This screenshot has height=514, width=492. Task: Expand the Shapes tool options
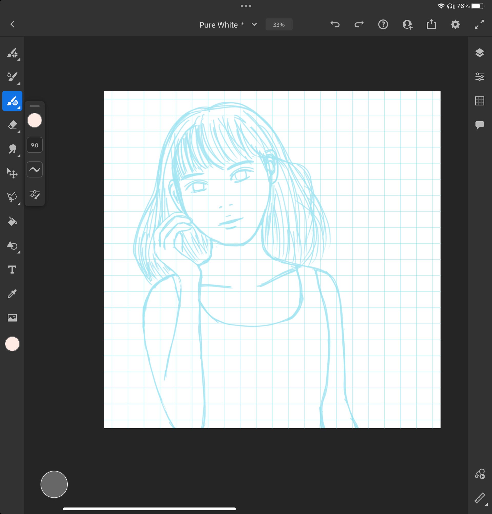(x=19, y=252)
